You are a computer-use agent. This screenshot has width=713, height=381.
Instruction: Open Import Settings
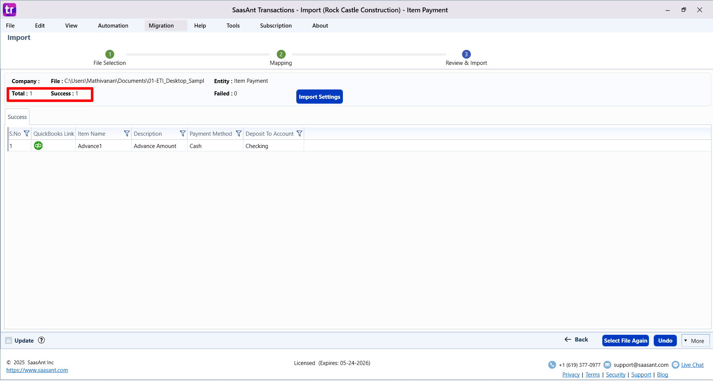tap(319, 96)
